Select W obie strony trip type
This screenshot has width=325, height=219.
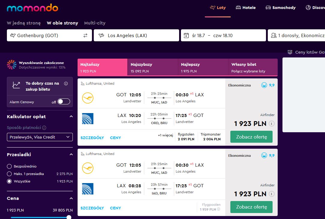click(62, 23)
